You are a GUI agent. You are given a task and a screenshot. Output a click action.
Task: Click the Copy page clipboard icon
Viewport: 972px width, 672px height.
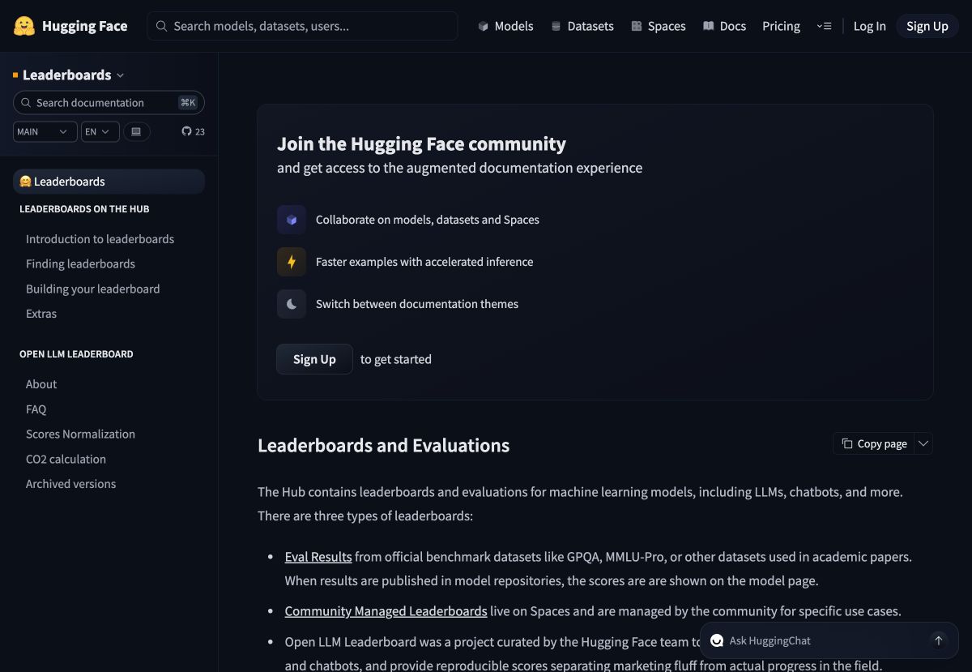pos(847,443)
